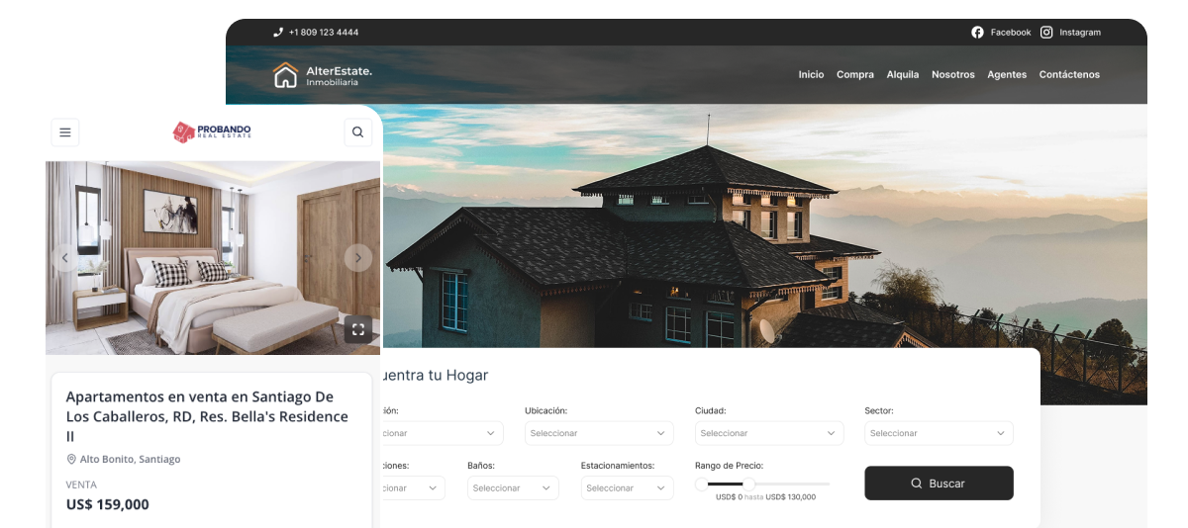
Task: Expand the Baños dropdown
Action: 513,488
